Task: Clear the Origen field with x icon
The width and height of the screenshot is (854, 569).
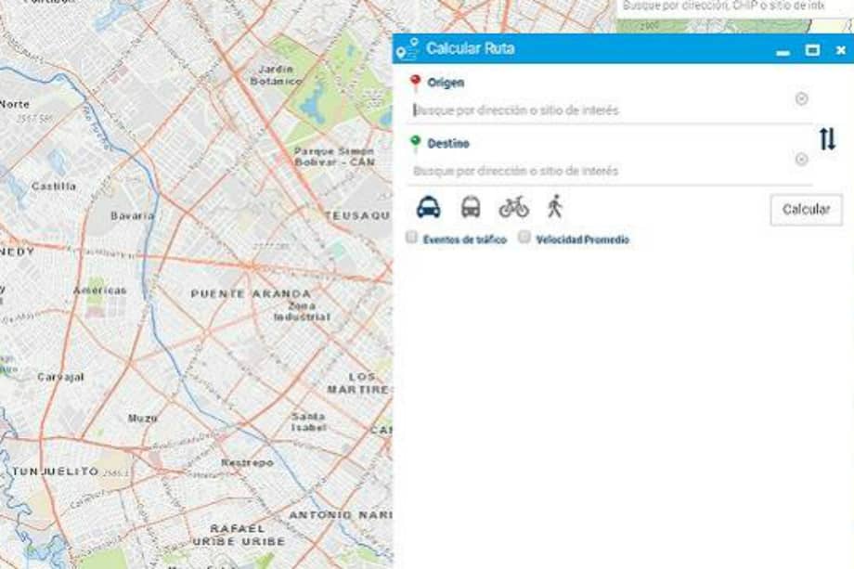Action: [801, 98]
